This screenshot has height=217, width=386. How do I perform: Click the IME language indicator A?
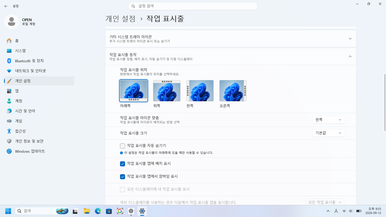pos(336,211)
